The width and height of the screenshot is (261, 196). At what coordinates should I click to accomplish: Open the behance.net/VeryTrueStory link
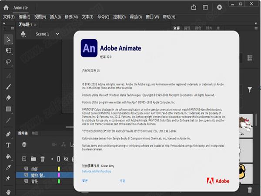(97, 171)
